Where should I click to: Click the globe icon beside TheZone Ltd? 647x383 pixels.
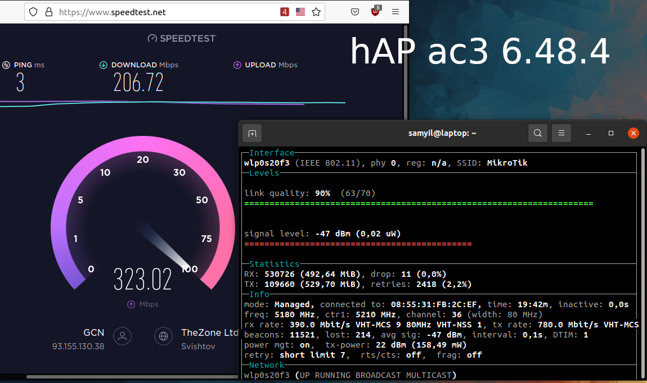click(164, 336)
